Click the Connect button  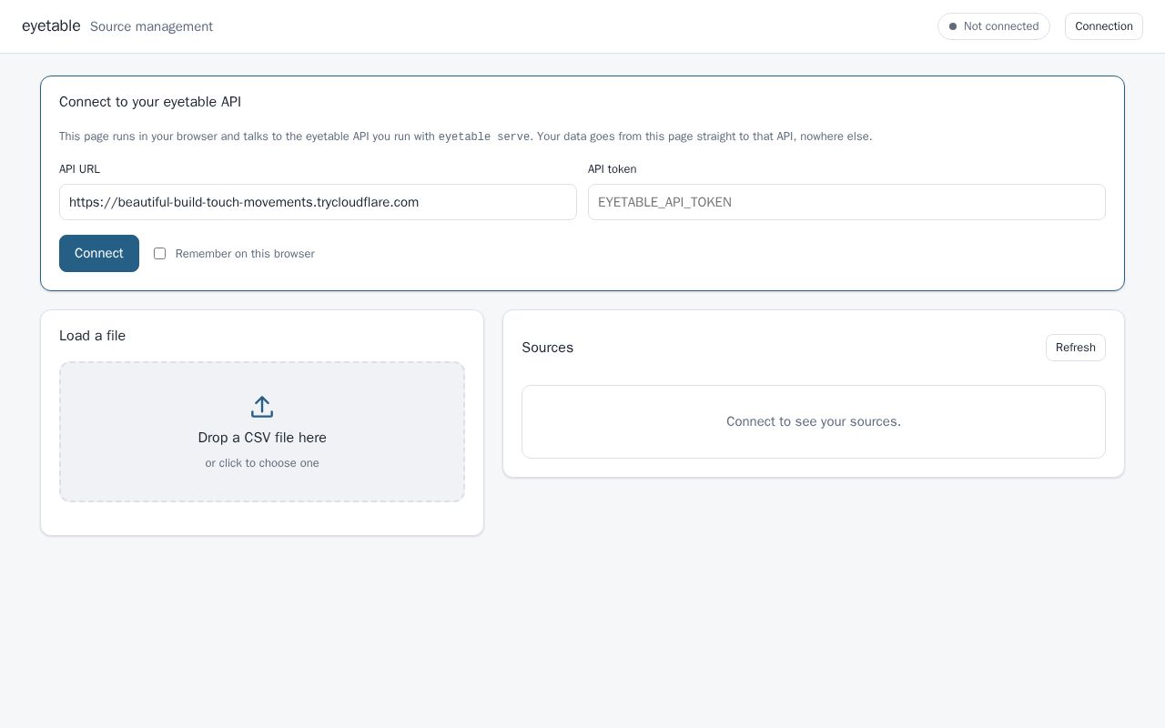99,253
